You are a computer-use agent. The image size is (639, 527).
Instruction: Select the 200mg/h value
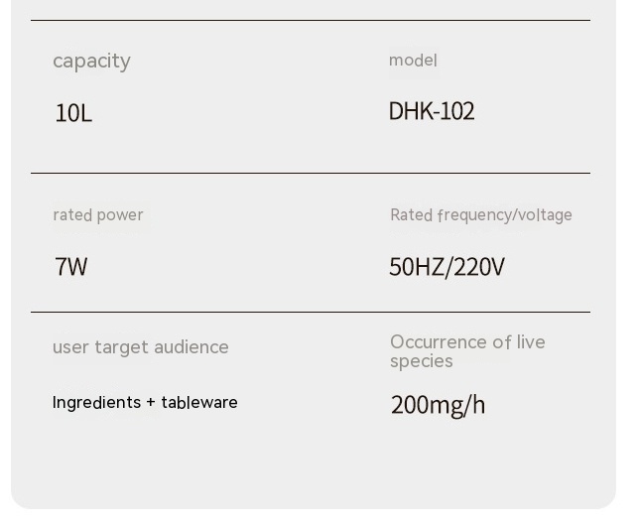pos(439,405)
